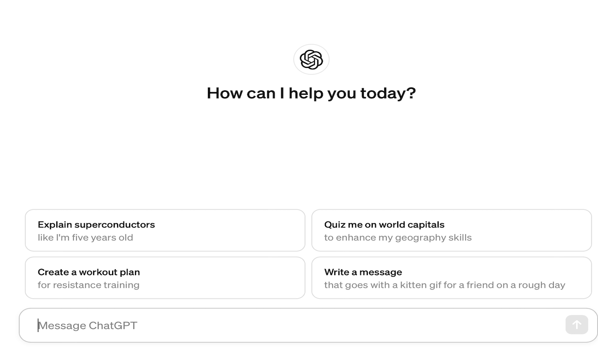Click 'to enhance my geography skills' text
This screenshot has height=349, width=598.
click(x=398, y=238)
